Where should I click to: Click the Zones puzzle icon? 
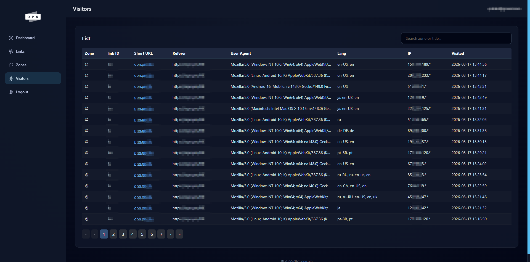(11, 65)
